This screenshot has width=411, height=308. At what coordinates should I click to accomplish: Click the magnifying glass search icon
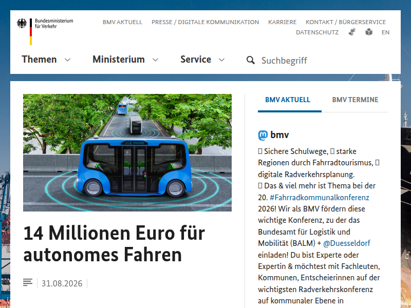[x=250, y=60]
